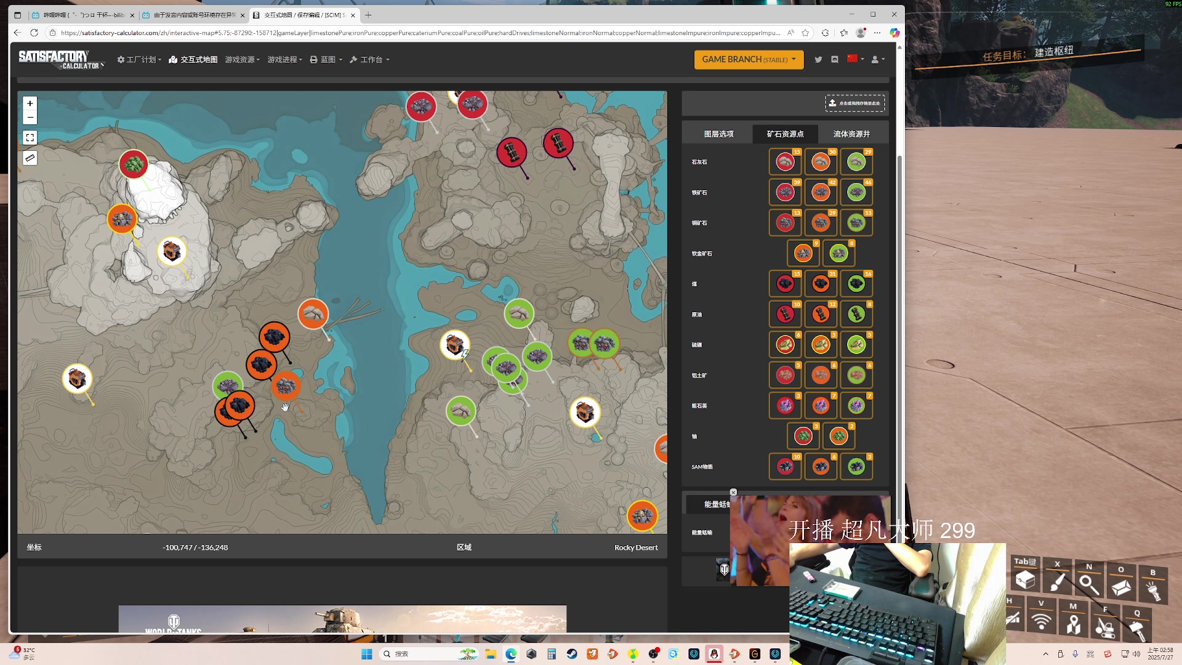
Task: Open Steam from the taskbar
Action: pos(572,654)
